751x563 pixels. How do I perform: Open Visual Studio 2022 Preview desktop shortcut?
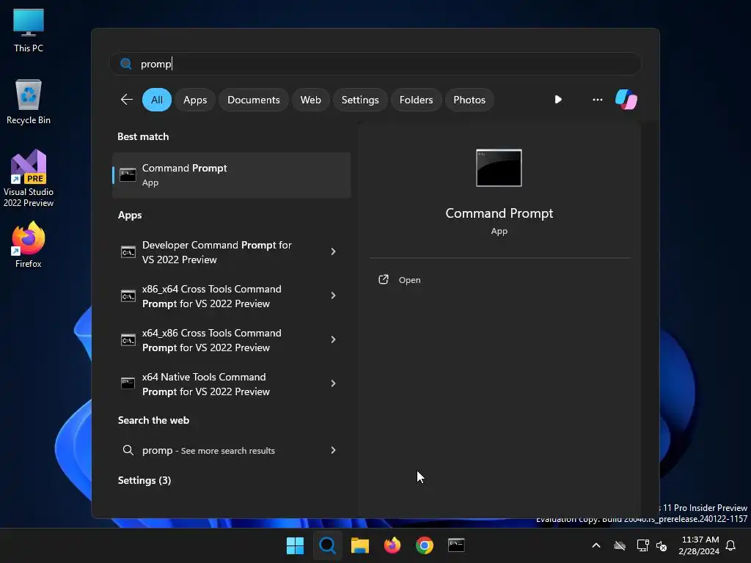pyautogui.click(x=29, y=178)
